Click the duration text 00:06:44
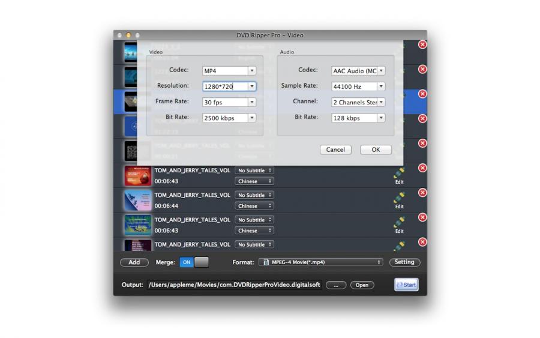540x338 pixels. tap(166, 206)
